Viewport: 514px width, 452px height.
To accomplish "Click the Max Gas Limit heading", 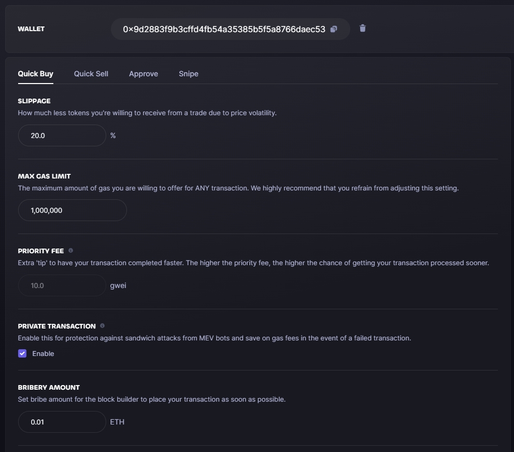I will pyautogui.click(x=44, y=176).
